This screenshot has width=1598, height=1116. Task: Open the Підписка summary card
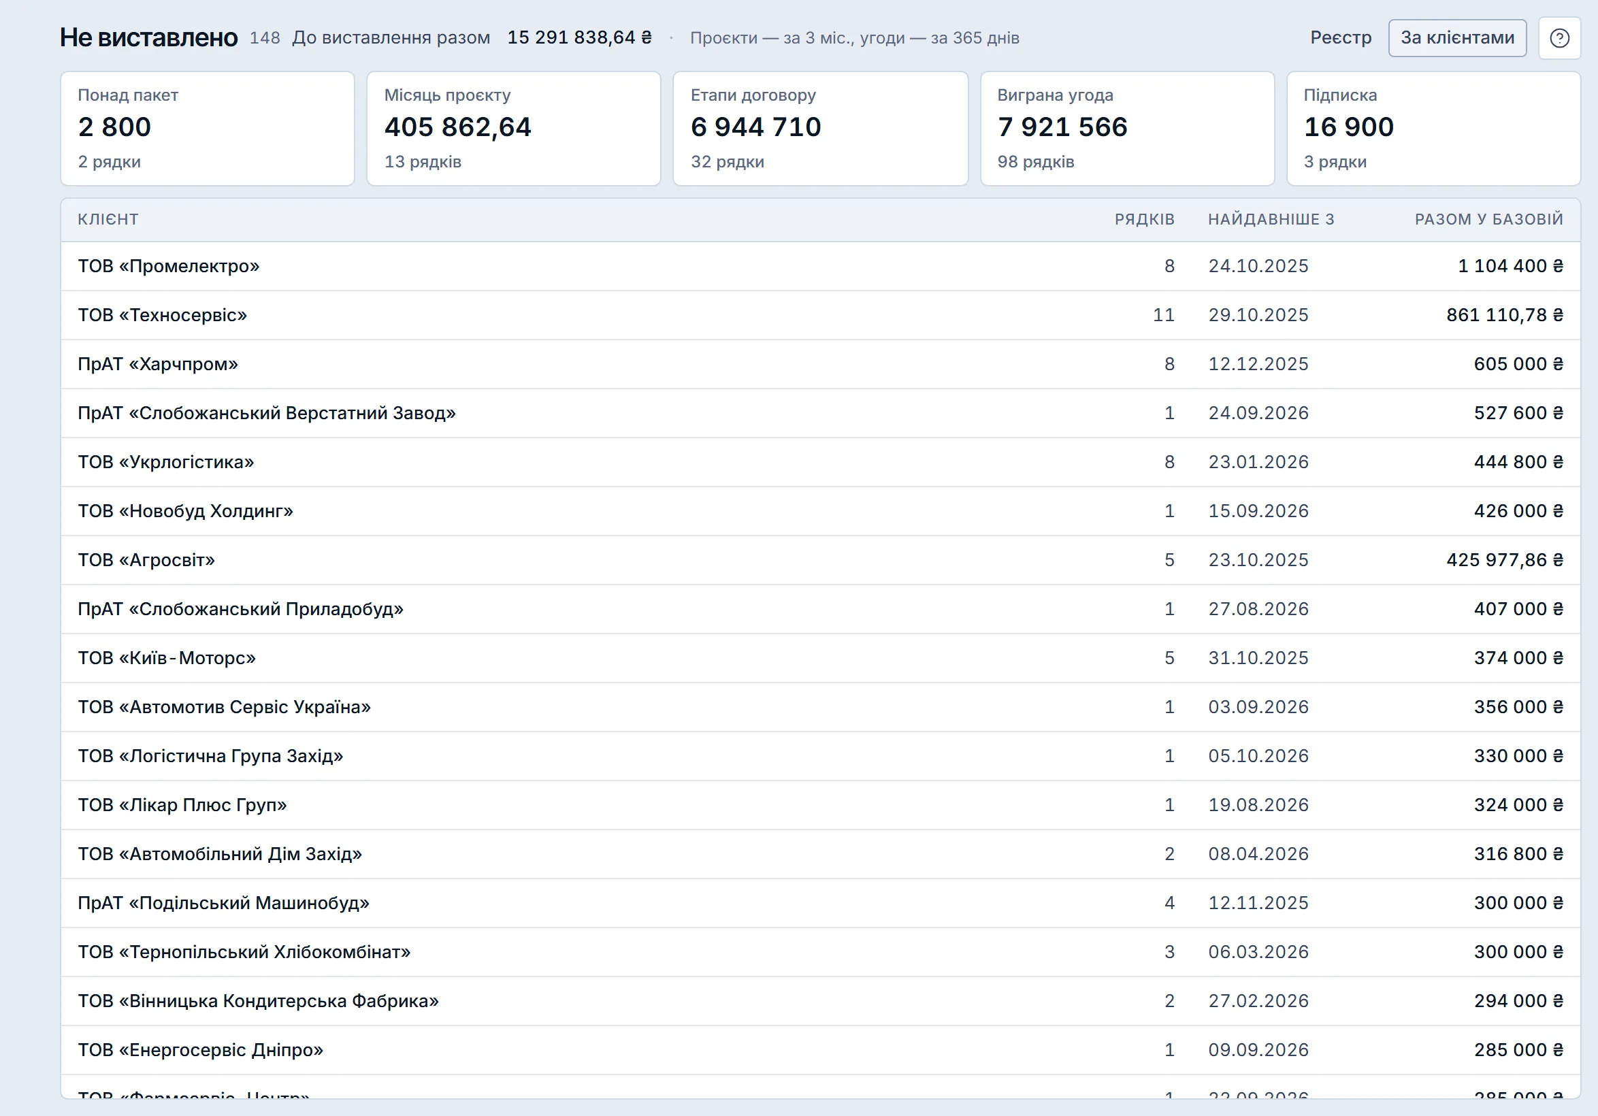tap(1434, 129)
